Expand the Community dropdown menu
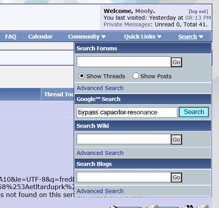 [87, 37]
